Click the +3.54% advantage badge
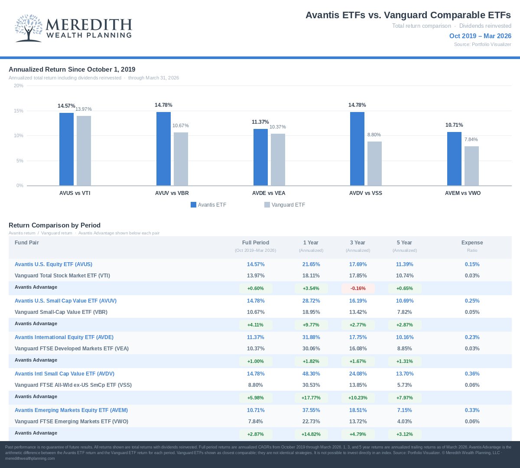Screen dimensions: 520x468 [311, 288]
